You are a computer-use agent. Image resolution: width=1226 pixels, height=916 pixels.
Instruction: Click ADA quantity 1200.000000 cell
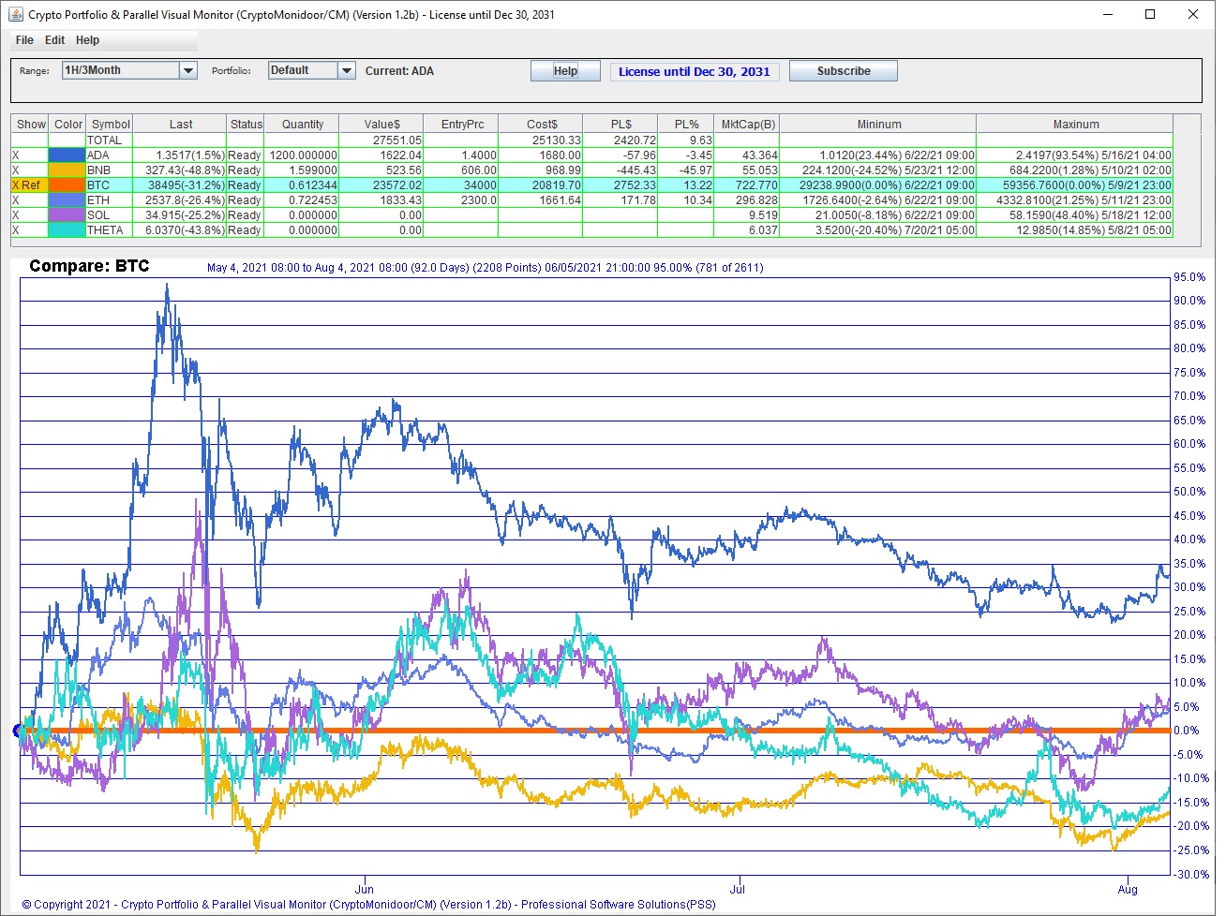click(x=302, y=155)
